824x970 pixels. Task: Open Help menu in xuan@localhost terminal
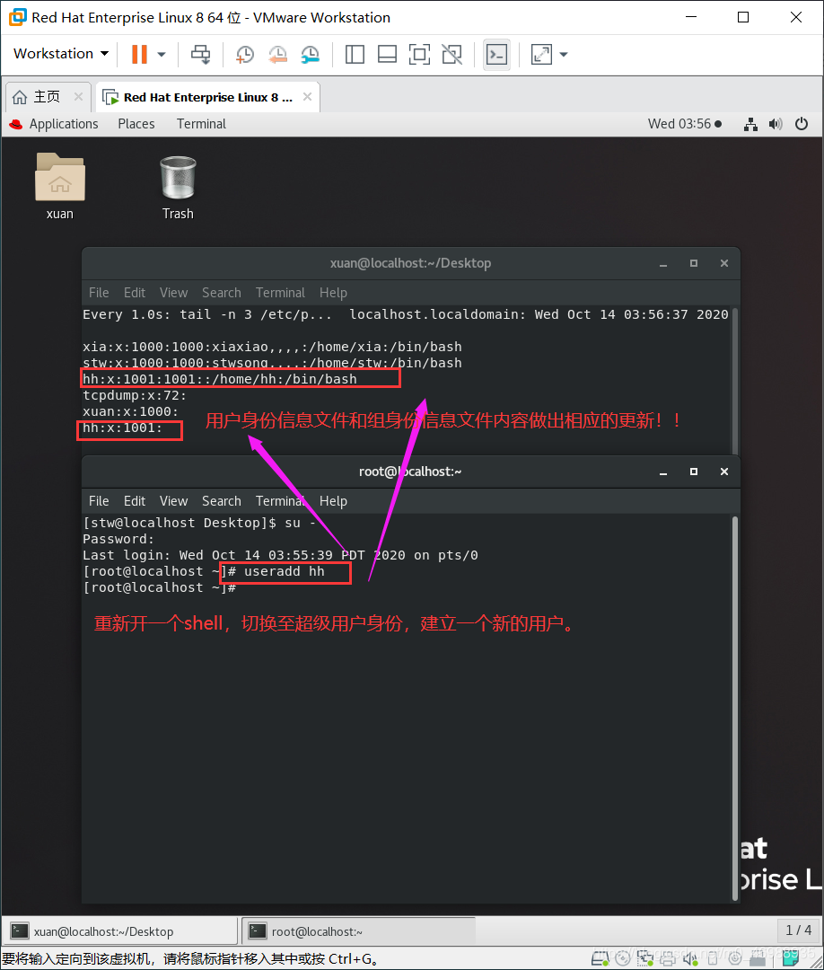tap(333, 293)
